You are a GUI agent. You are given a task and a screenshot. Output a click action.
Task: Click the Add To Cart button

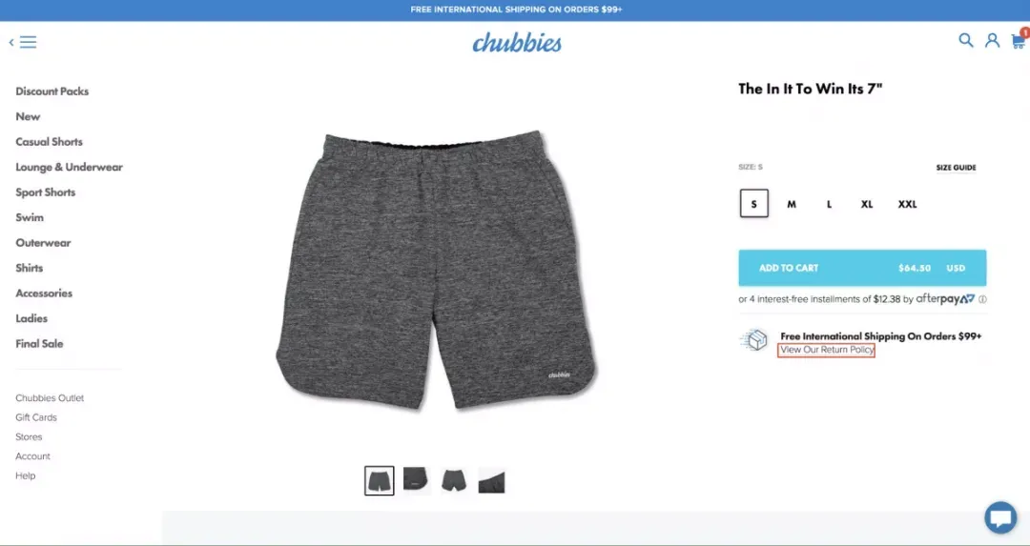(x=862, y=268)
